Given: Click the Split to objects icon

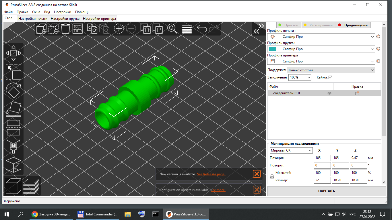Looking at the screenshot, I should click(146, 29).
